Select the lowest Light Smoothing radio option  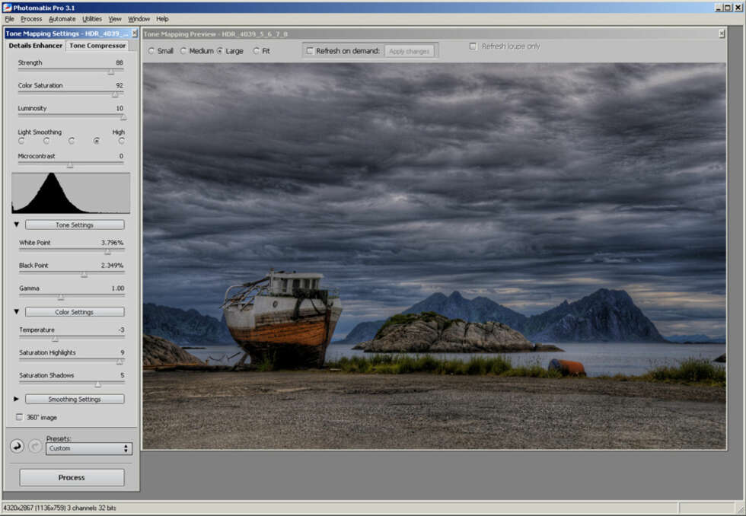pyautogui.click(x=21, y=141)
